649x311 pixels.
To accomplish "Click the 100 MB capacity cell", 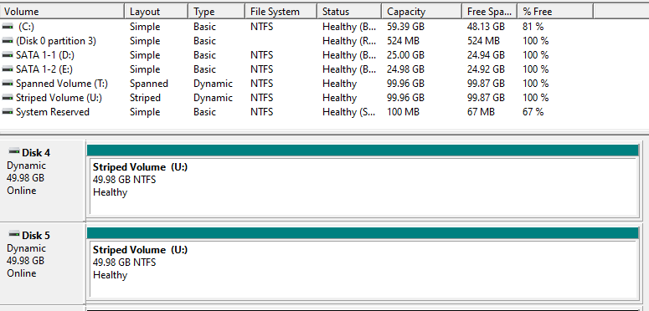I will (x=403, y=112).
